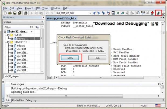This screenshot has height=109, width=167.
Task: Click the Find Next icon
Action: 99,13
